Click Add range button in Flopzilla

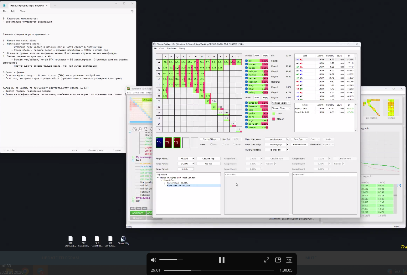click(x=138, y=213)
